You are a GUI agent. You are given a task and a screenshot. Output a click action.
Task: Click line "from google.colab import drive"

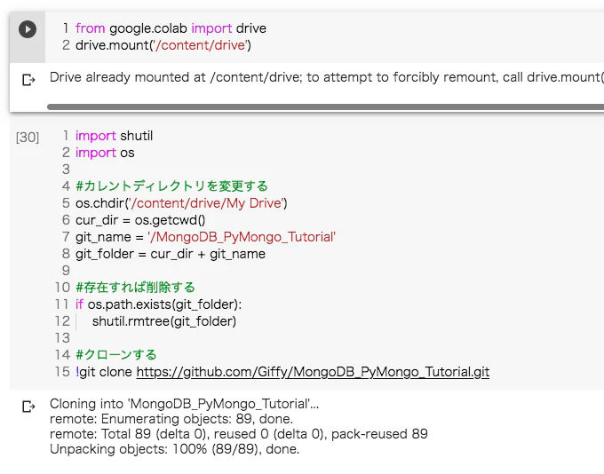click(x=171, y=28)
